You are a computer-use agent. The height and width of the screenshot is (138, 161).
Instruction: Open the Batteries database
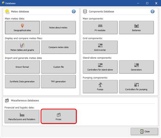point(136,28)
